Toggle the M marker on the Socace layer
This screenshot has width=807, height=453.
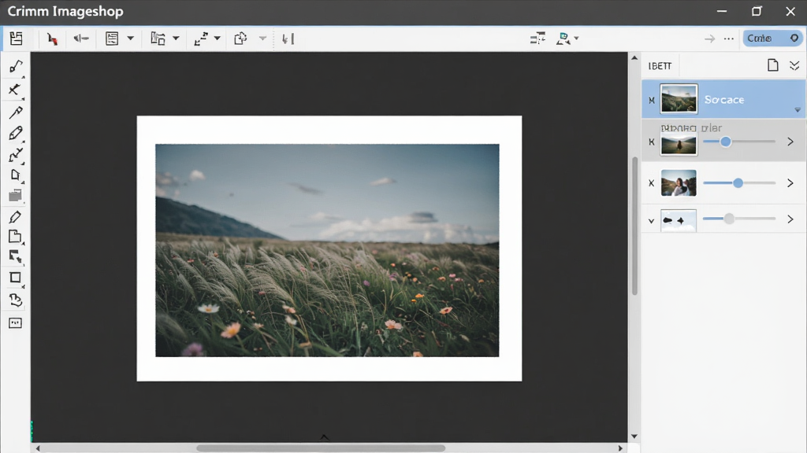652,100
